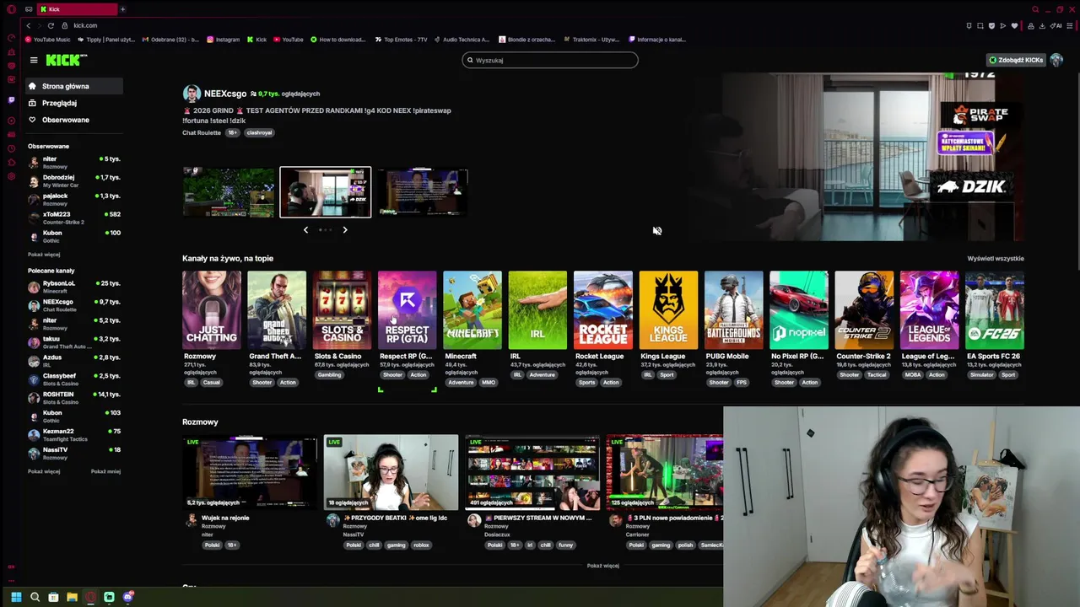Go to previous featured stream arrow

(x=305, y=229)
